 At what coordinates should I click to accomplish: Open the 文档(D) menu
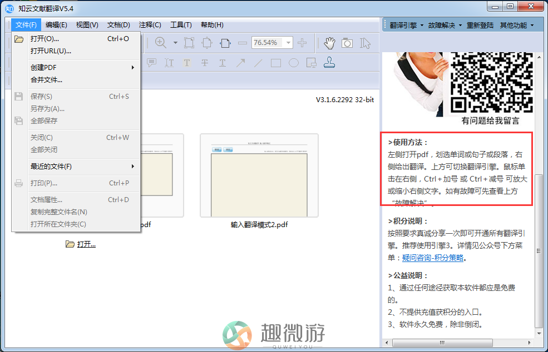(x=119, y=25)
